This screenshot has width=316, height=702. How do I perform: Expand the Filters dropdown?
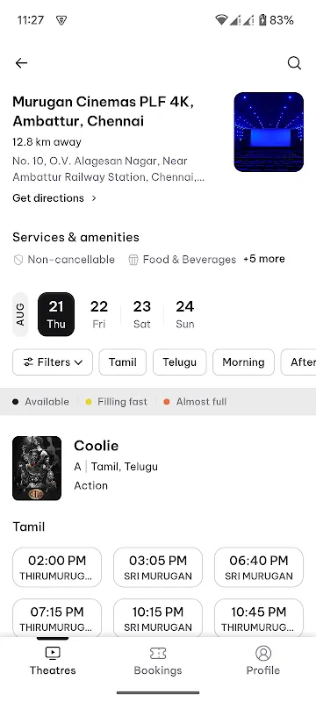53,362
